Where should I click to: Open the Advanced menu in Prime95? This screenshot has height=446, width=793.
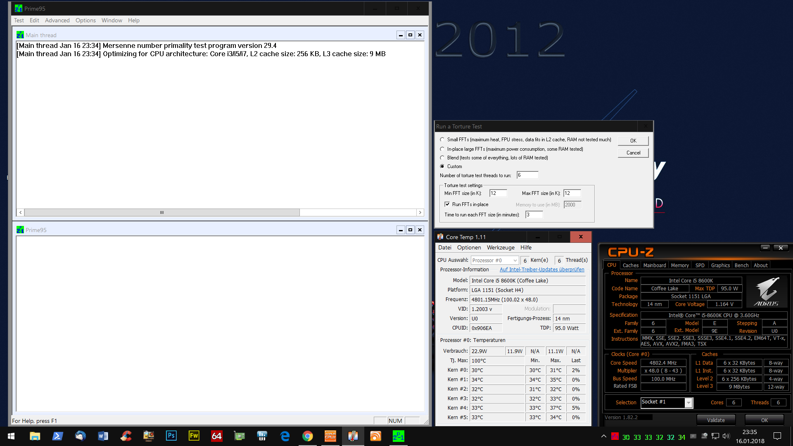57,20
